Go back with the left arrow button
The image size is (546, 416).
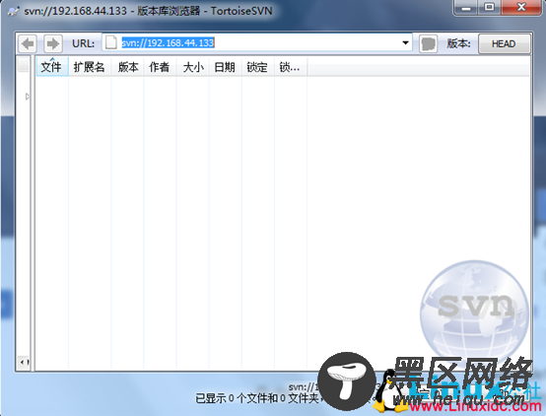[x=28, y=43]
